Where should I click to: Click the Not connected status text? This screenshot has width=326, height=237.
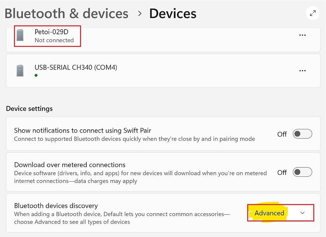pyautogui.click(x=54, y=40)
